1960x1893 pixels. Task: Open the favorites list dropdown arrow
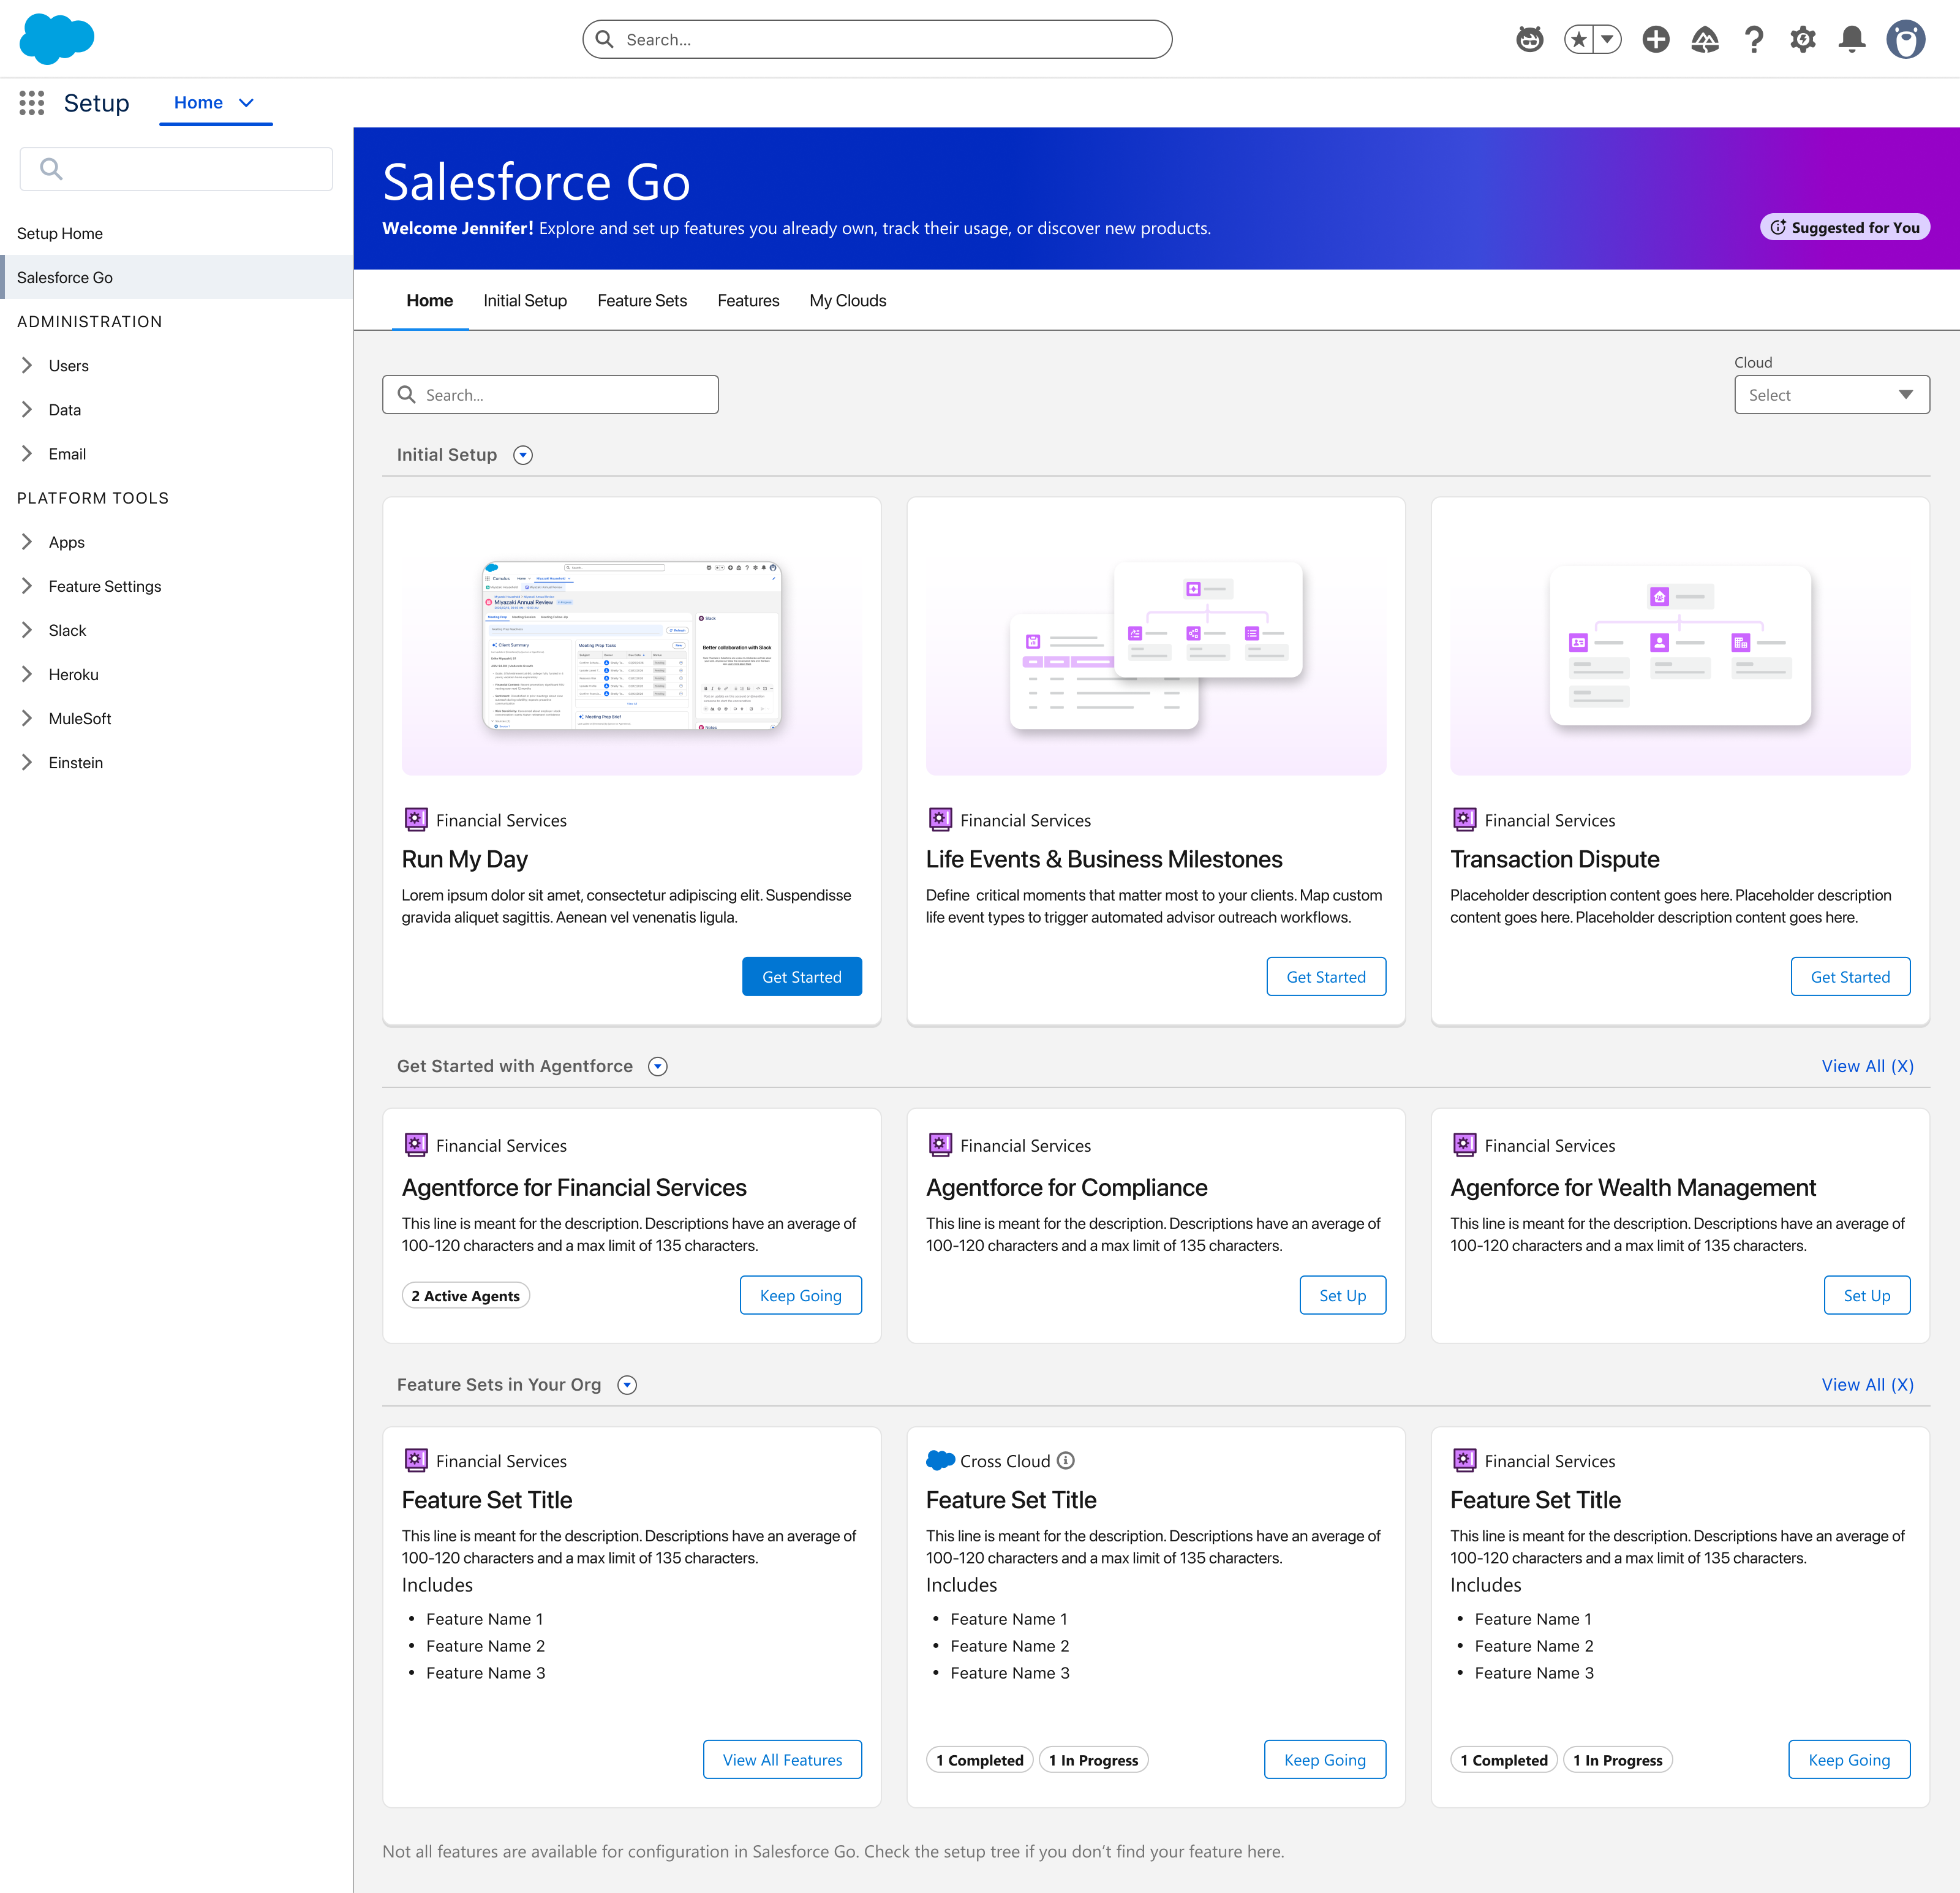(x=1607, y=40)
